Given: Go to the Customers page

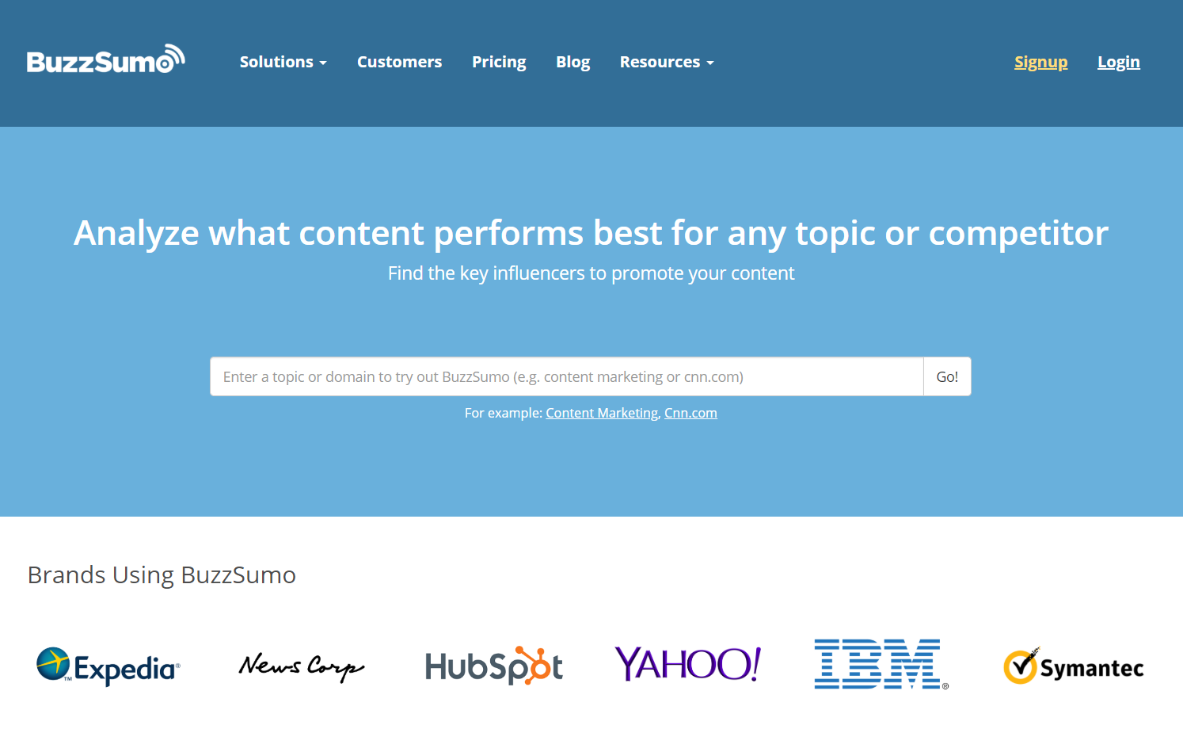Looking at the screenshot, I should 399,62.
